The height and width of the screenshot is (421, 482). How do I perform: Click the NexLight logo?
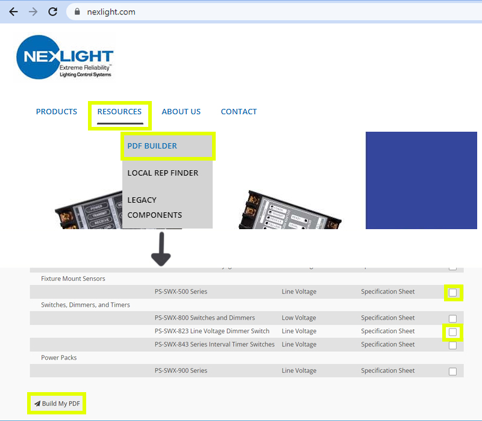pyautogui.click(x=65, y=58)
